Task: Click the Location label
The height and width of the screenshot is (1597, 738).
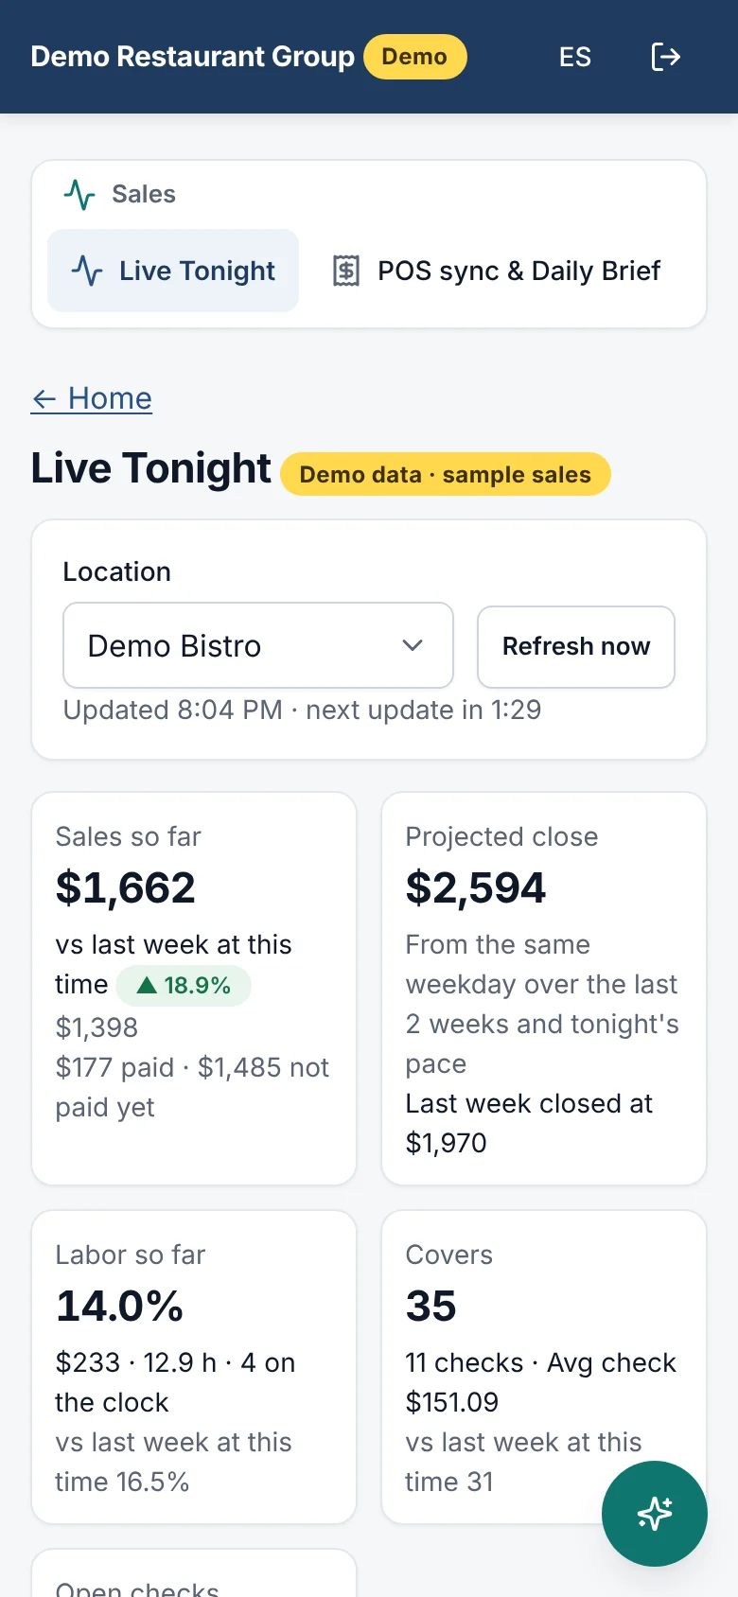Action: pos(117,571)
